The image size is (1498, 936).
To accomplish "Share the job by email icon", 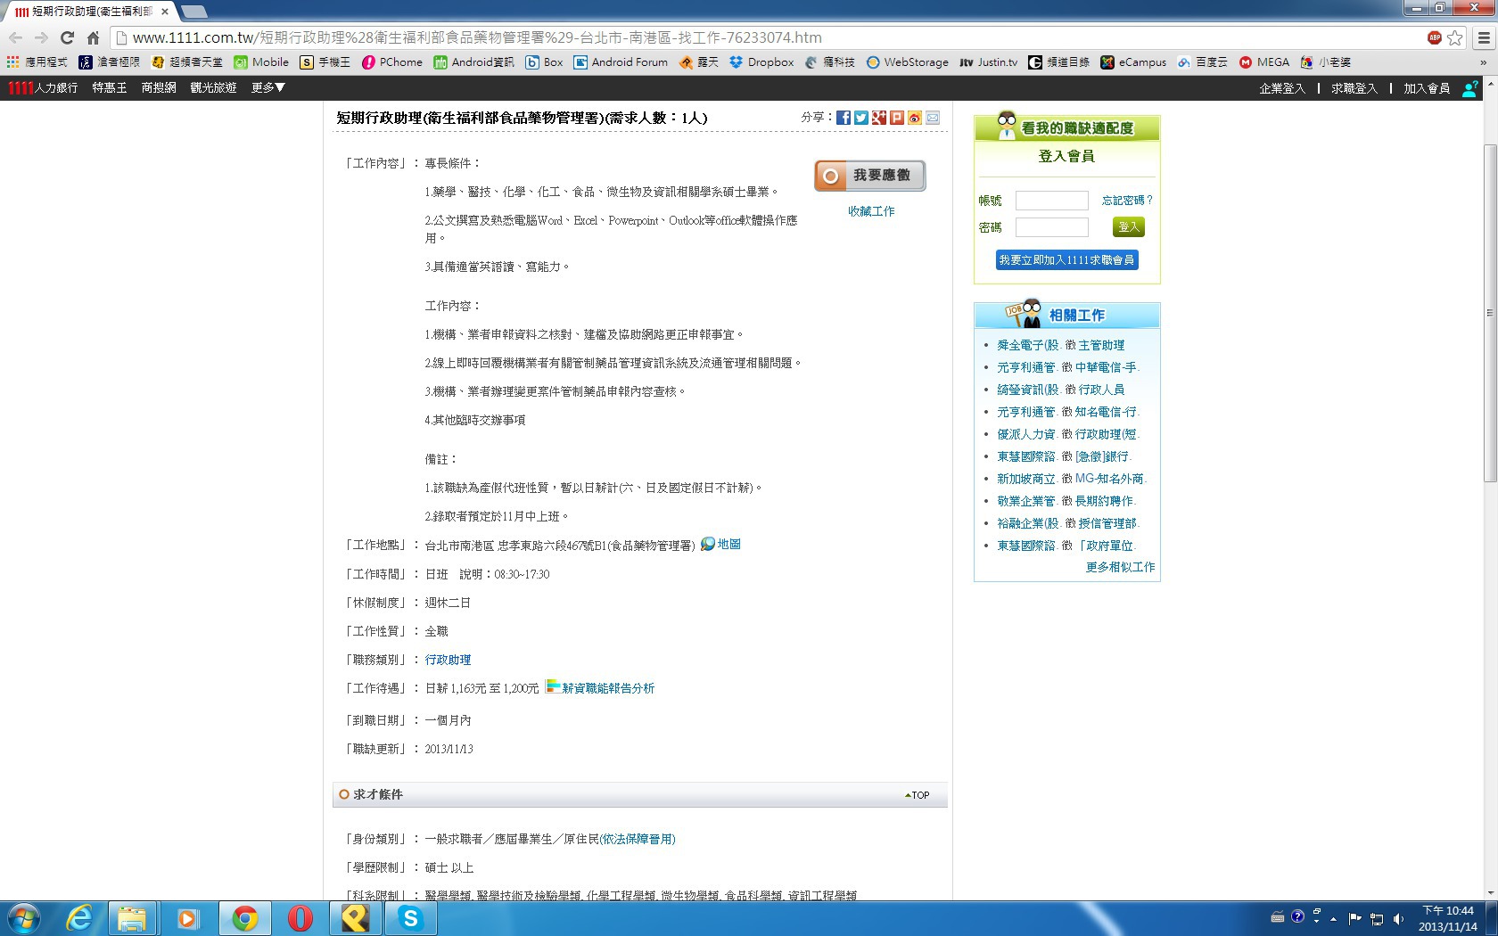I will coord(933,118).
